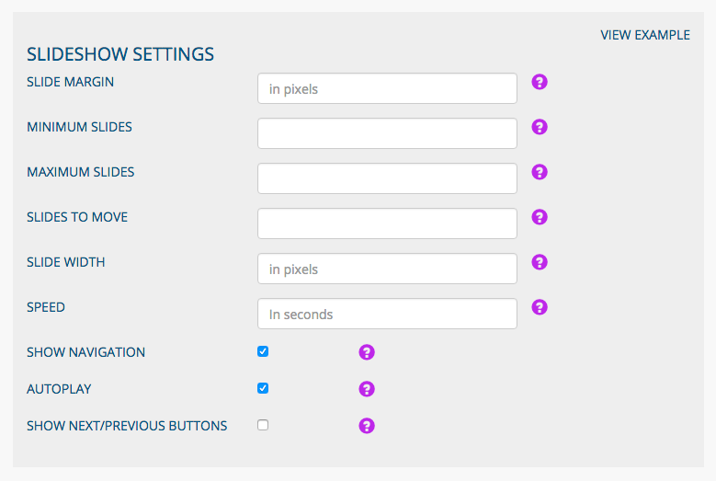Open the View Example link

644,35
